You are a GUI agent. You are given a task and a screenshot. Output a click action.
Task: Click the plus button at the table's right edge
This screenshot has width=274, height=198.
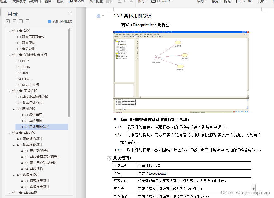tap(253, 189)
